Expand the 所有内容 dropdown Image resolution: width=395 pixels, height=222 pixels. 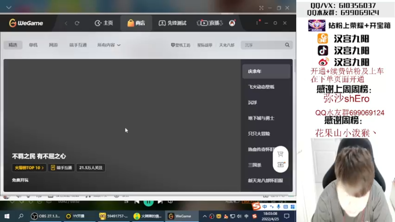point(109,45)
